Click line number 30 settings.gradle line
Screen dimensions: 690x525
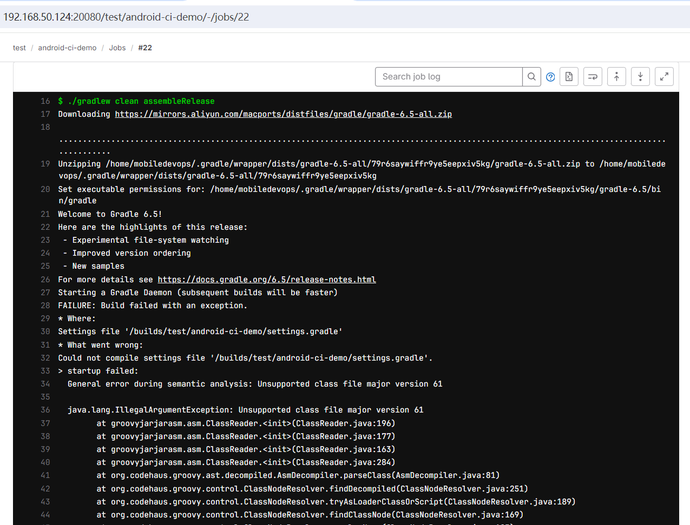click(45, 331)
